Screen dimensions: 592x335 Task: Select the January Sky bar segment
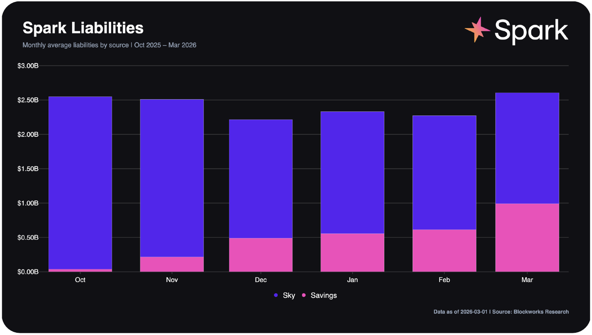[x=352, y=172]
